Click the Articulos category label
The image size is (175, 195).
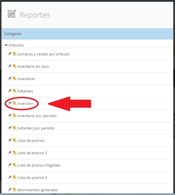coord(16,45)
